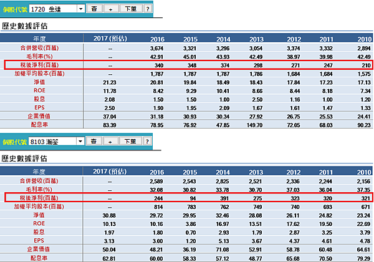
Task: Click the 企業價值 label in the 1720 table
Action: point(39,116)
